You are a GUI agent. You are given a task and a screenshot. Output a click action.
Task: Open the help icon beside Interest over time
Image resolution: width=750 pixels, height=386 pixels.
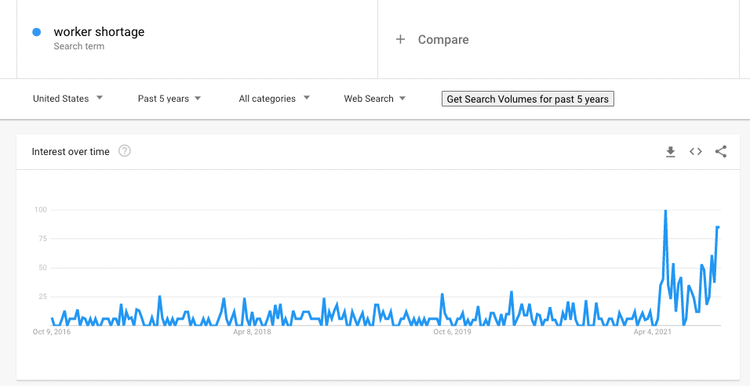[125, 151]
